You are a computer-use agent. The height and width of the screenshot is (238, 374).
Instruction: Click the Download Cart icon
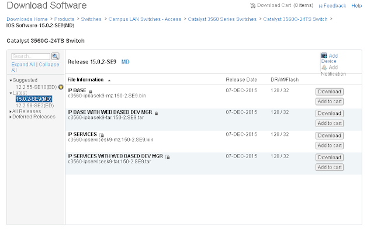click(x=252, y=6)
